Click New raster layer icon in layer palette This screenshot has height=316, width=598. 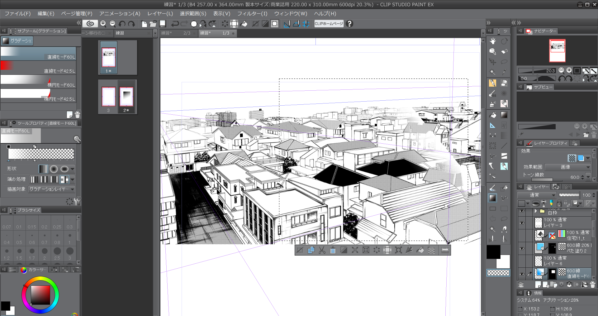coord(538,285)
